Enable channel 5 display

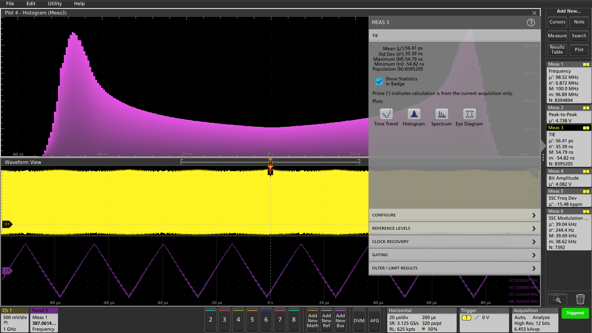[x=252, y=320]
